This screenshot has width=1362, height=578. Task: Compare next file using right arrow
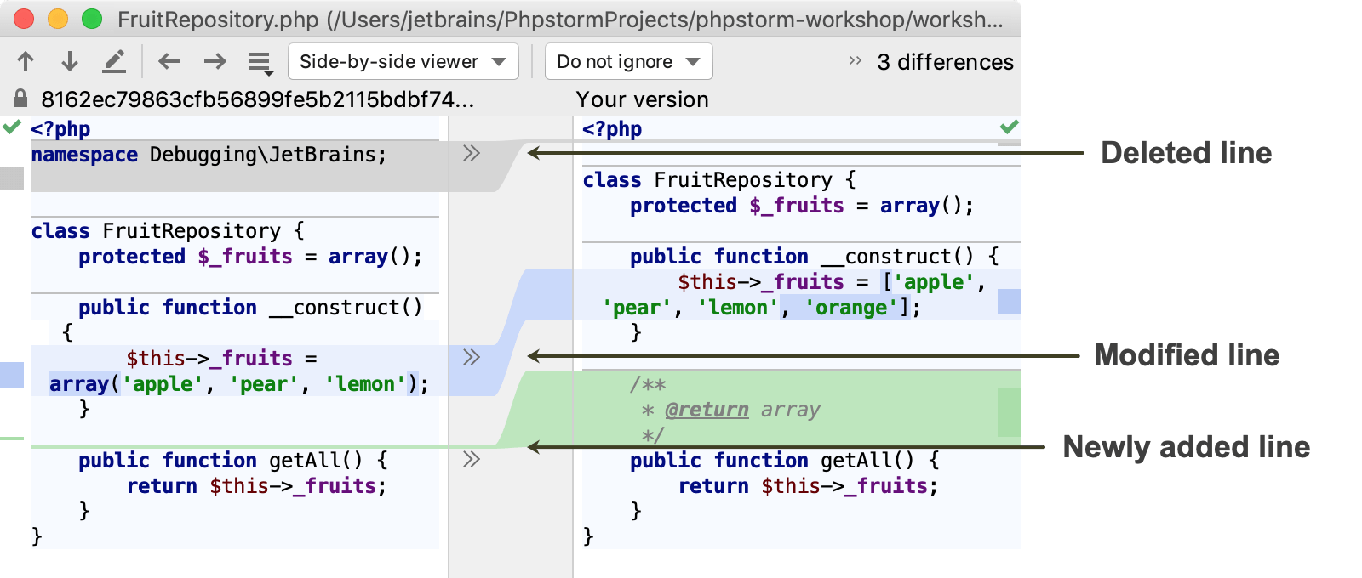coord(215,61)
